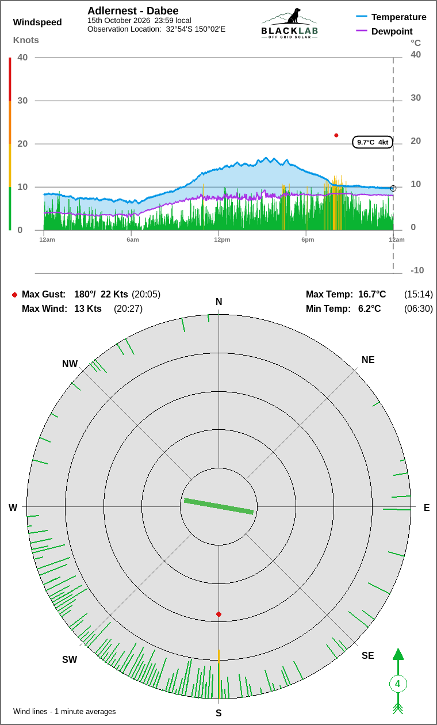
Task: Click the Knots unit label
Action: click(26, 40)
